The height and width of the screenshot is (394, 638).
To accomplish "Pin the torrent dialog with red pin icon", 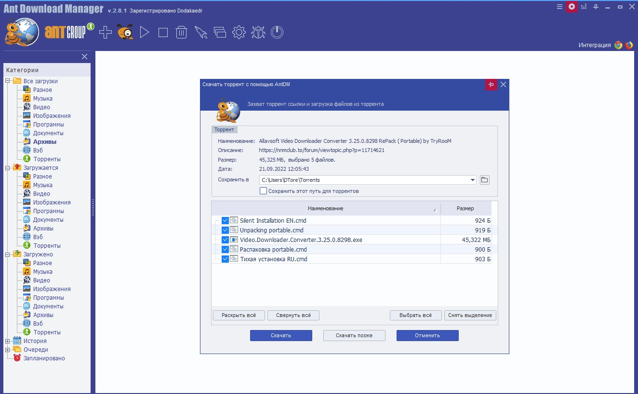I will 491,85.
